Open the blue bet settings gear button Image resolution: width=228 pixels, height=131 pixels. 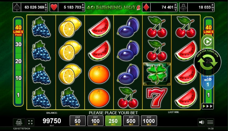pos(208,82)
